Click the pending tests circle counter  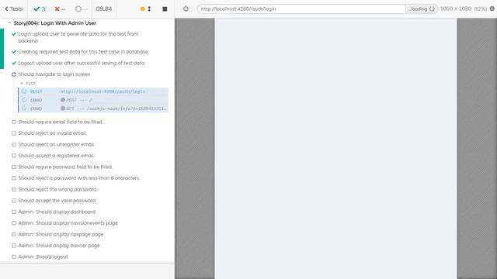click(81, 9)
